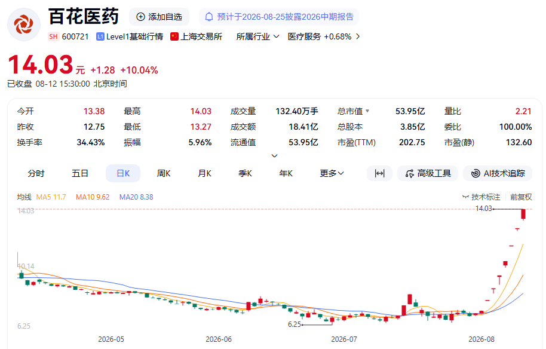546x349 pixels.
Task: Click the 2026-06 date axis label
Action: [219, 339]
